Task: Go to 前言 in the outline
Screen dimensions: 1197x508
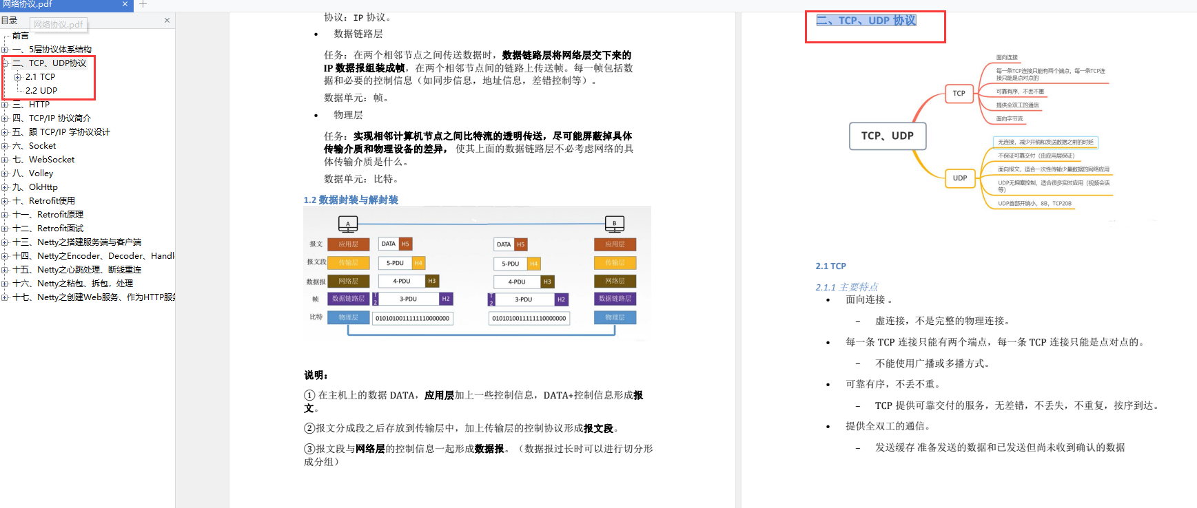Action: click(x=21, y=36)
